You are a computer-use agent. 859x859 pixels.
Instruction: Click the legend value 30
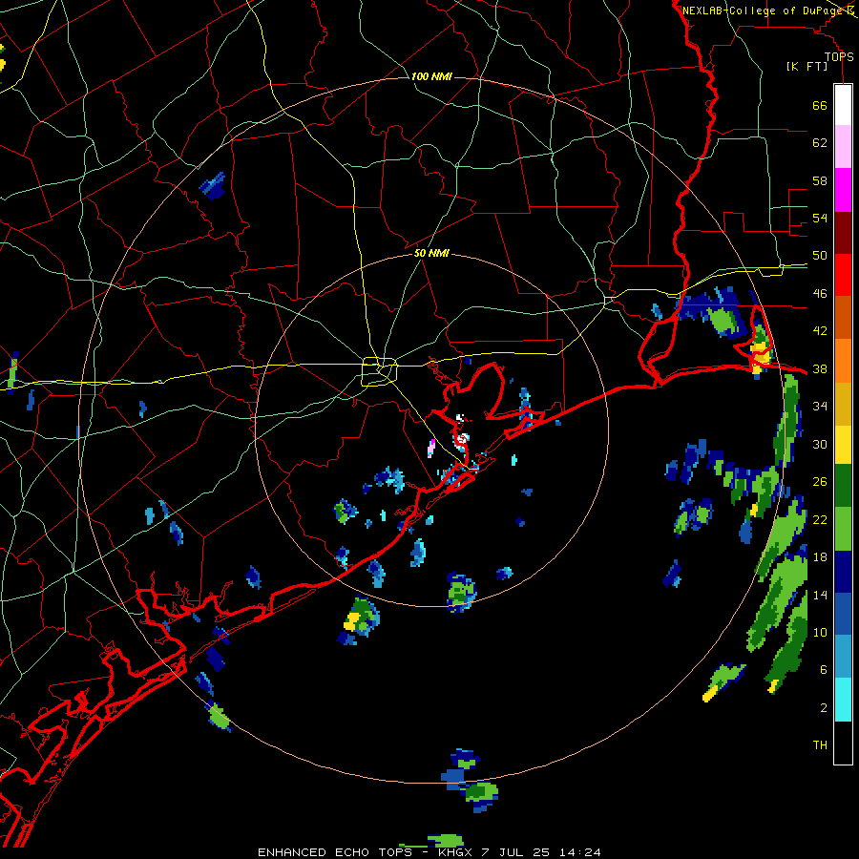820,444
